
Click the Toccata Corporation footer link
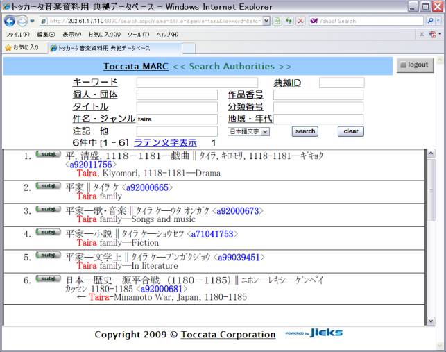[x=228, y=335]
